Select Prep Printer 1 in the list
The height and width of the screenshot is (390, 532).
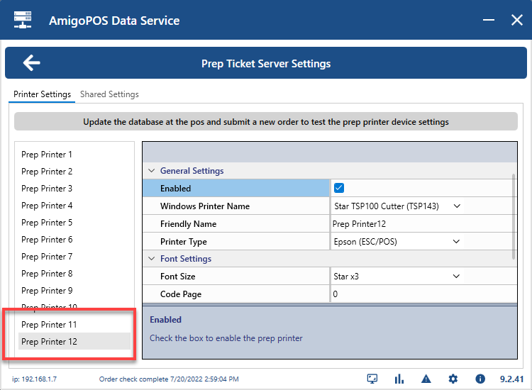pyautogui.click(x=47, y=155)
